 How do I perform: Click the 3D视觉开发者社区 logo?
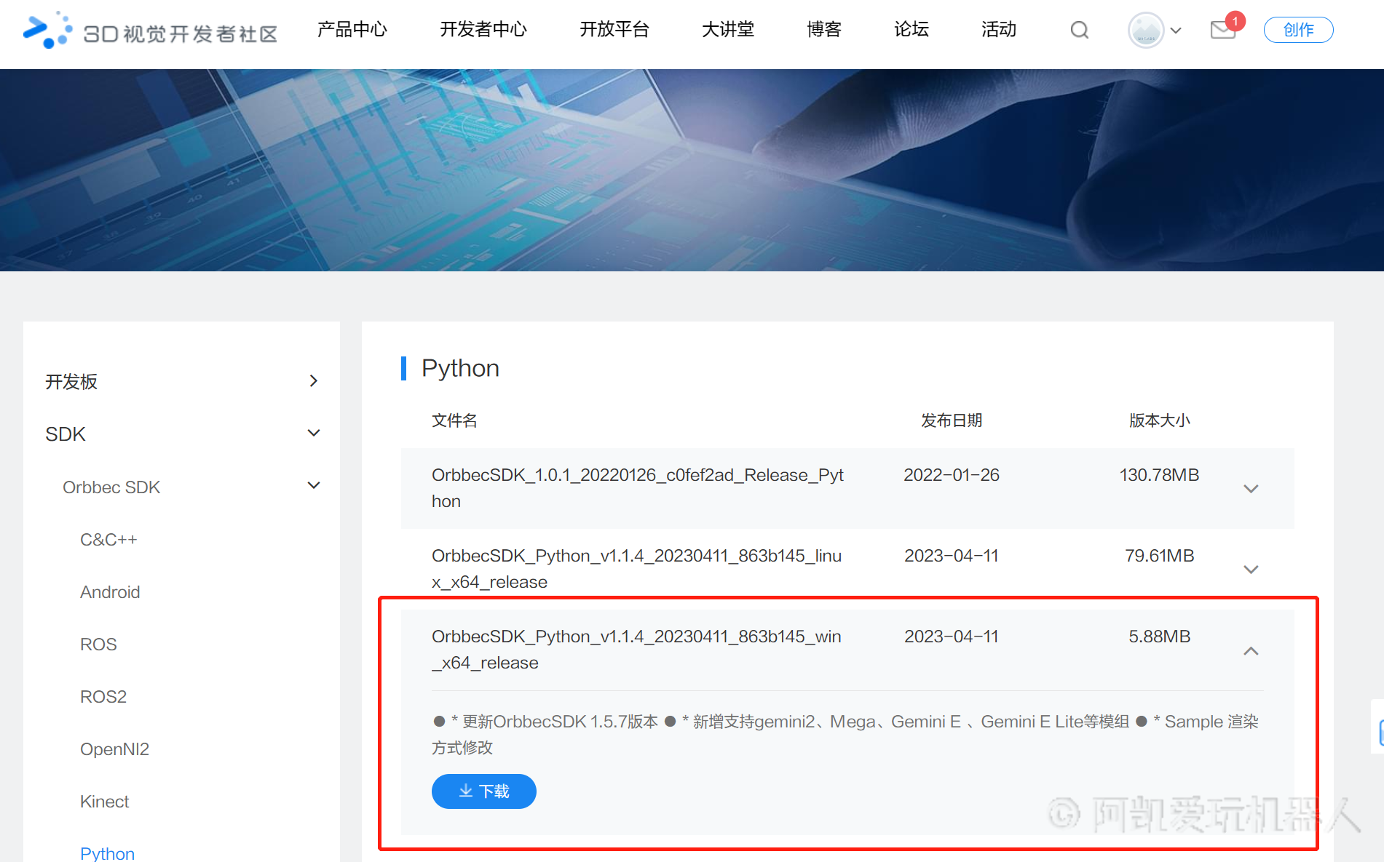point(150,31)
